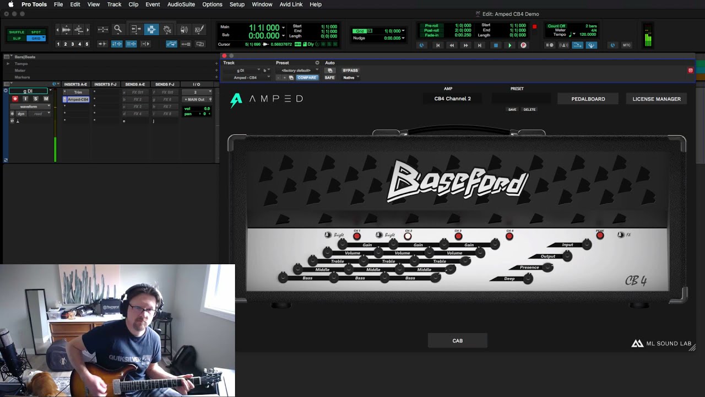The width and height of the screenshot is (705, 397).
Task: Toggle plugin BYPASS button
Action: pyautogui.click(x=350, y=71)
